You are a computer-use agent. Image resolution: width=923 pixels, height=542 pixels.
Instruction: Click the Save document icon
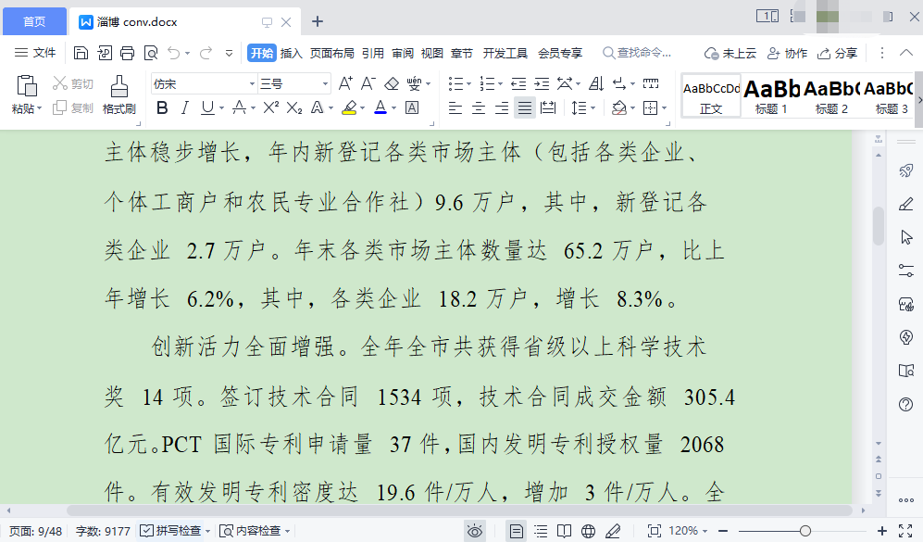[81, 53]
